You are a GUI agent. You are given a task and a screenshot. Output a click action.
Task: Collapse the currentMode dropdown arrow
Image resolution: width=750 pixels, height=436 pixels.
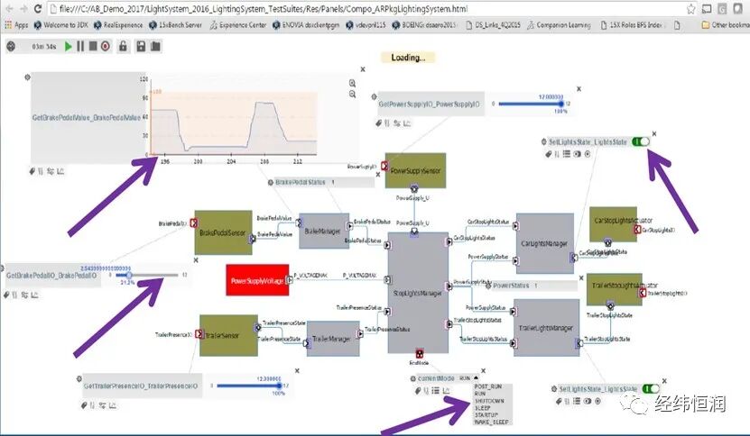click(476, 378)
